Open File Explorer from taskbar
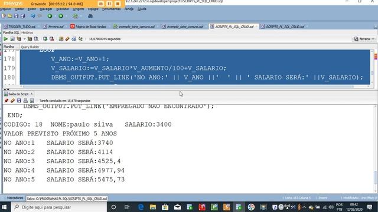378x212 pixels. pos(153,207)
